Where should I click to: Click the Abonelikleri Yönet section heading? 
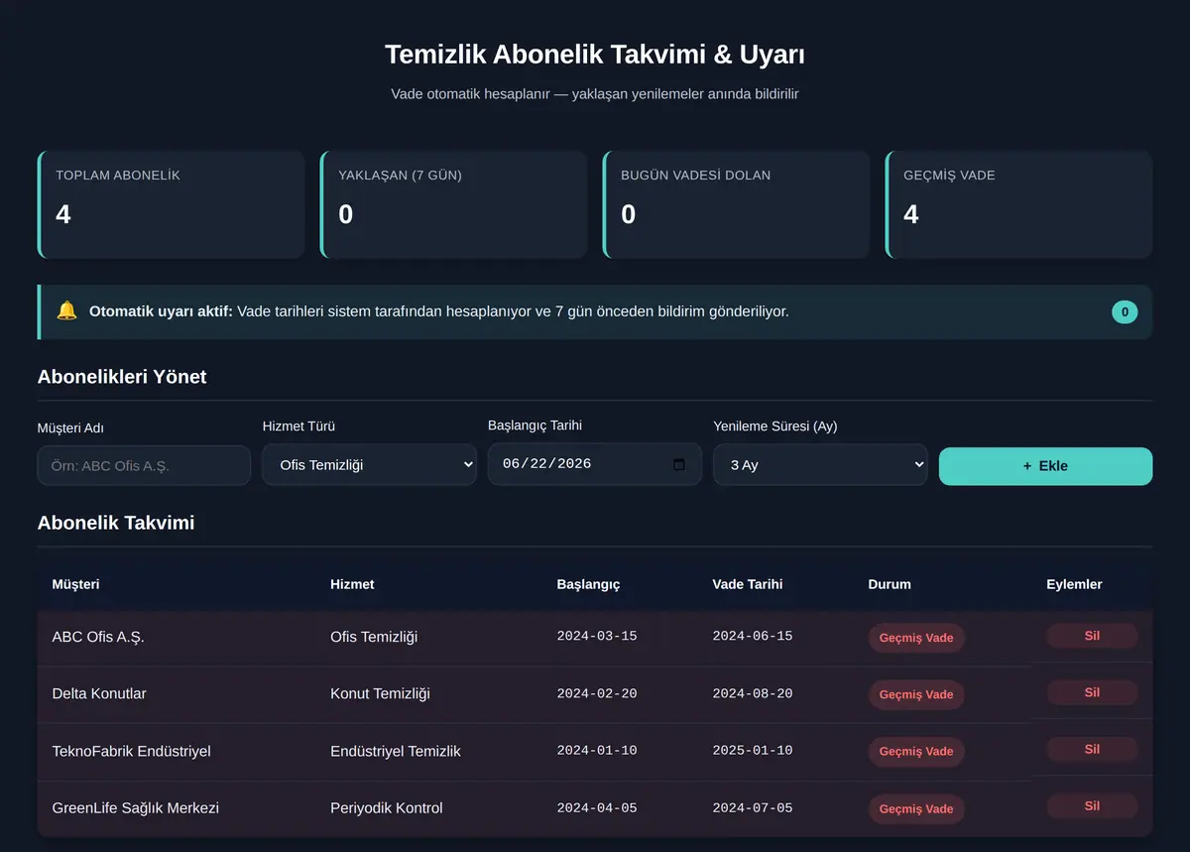point(122,377)
